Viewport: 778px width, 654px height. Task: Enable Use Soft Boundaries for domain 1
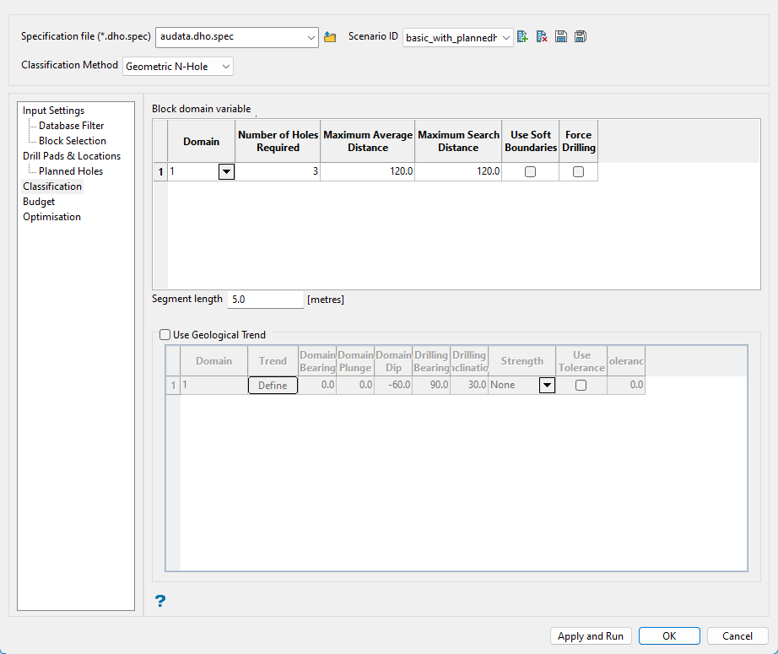pos(530,172)
